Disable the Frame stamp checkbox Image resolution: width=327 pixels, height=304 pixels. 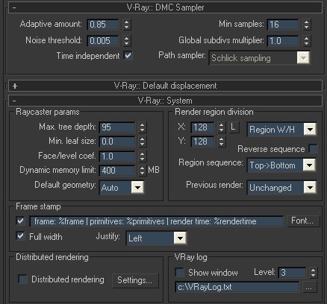(20, 221)
